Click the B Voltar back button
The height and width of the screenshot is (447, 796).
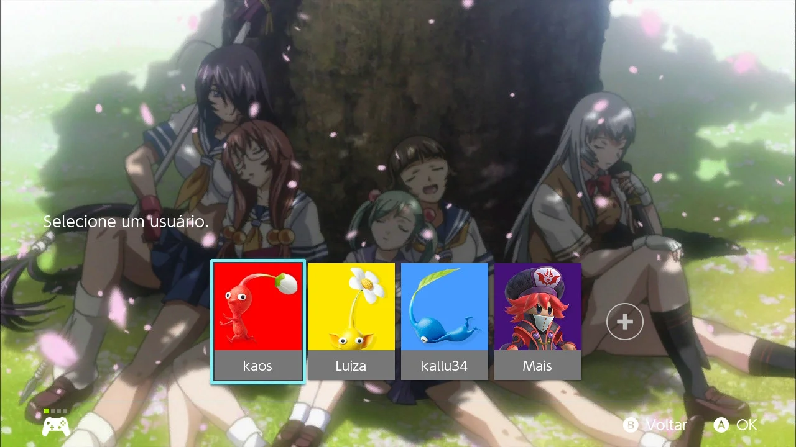[655, 425]
